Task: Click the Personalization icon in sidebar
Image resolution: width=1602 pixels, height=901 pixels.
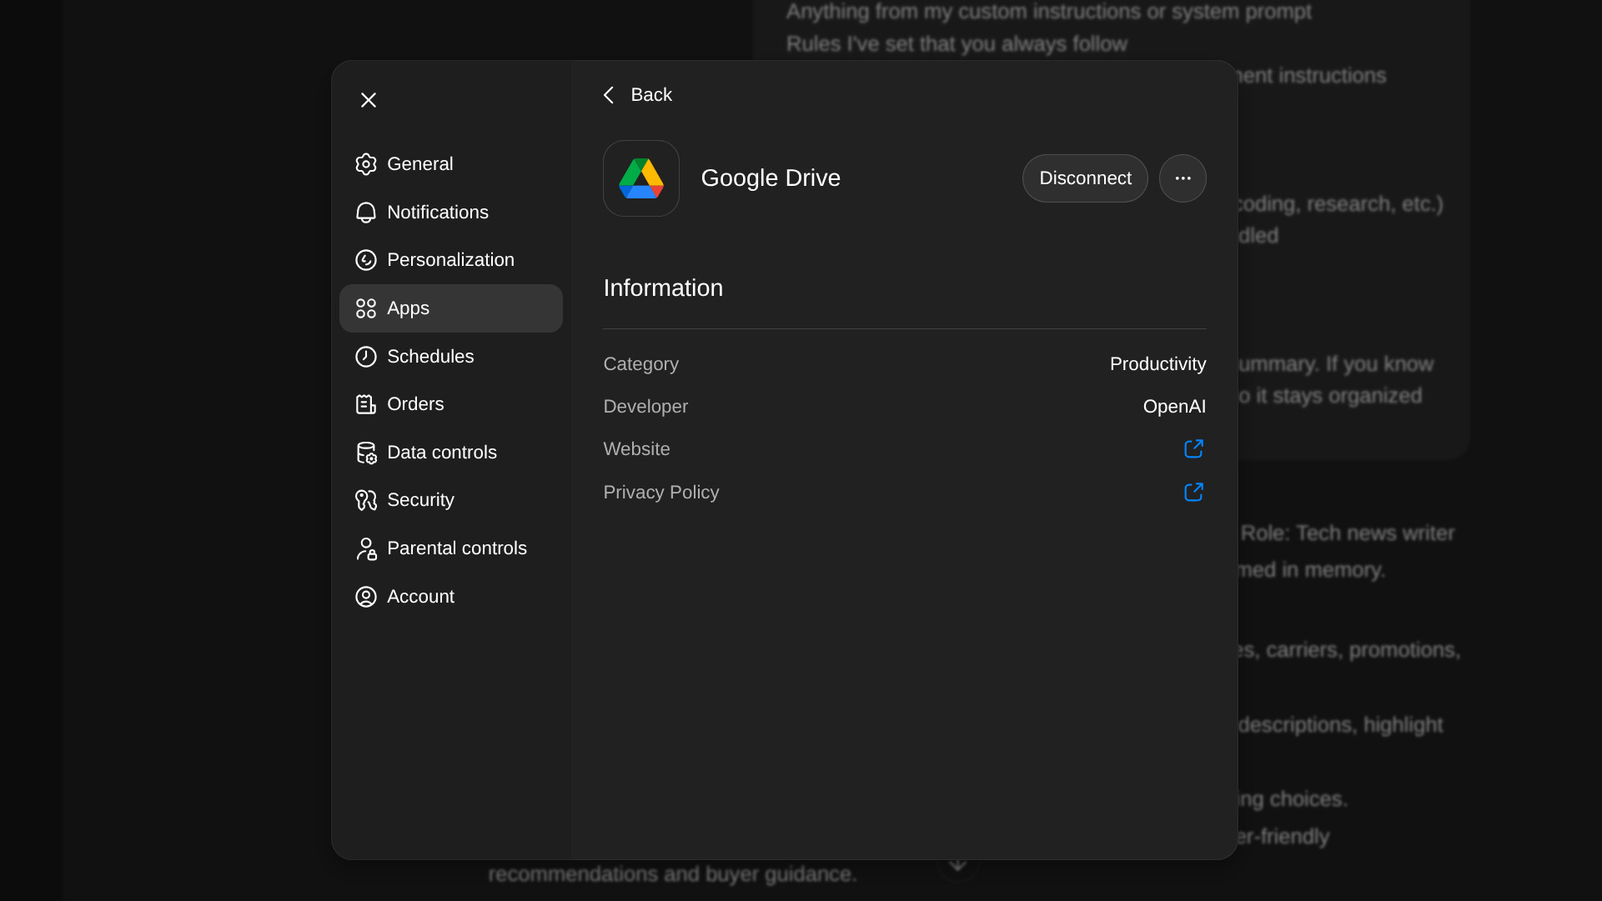Action: [365, 260]
